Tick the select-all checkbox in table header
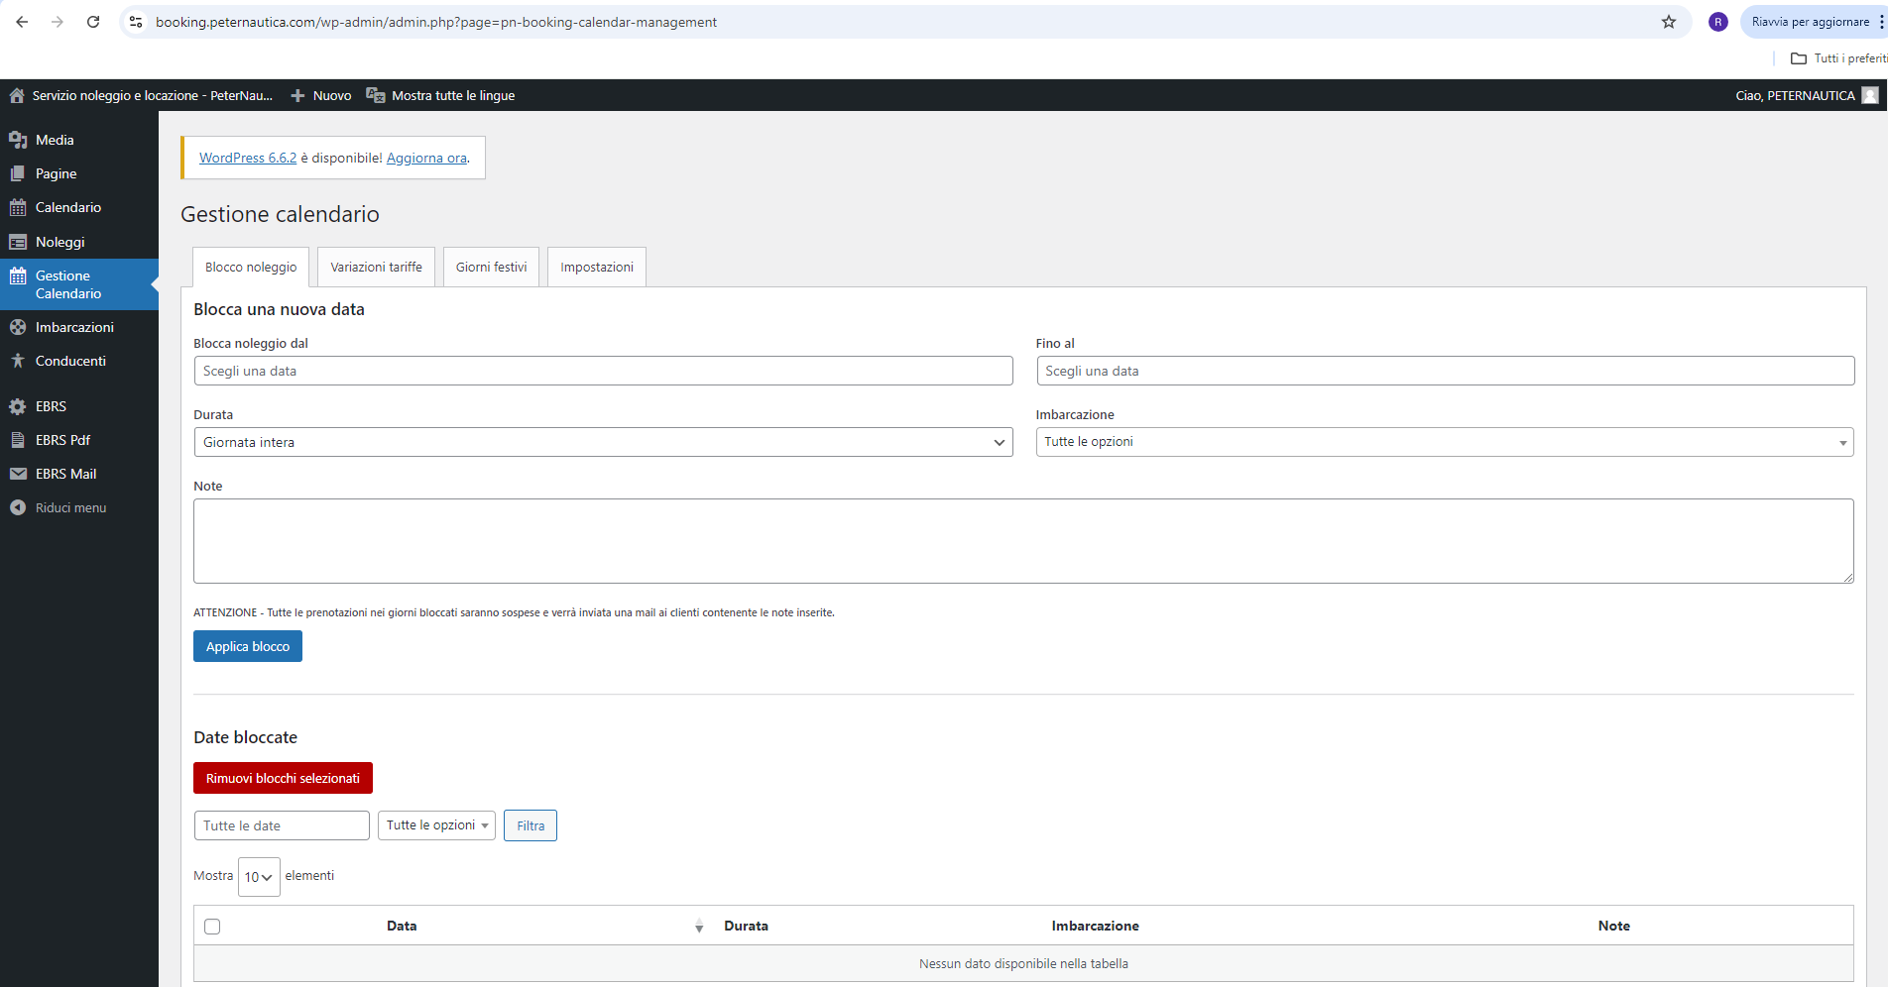 212,927
